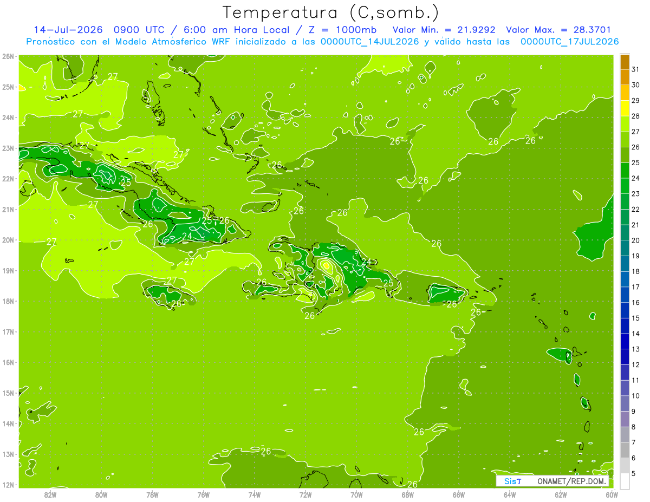The image size is (650, 502).
Task: Click the latitude label '13N'
Action: pos(8,454)
